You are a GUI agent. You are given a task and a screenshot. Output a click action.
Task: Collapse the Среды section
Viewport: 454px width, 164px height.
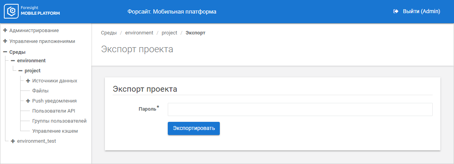pos(5,52)
